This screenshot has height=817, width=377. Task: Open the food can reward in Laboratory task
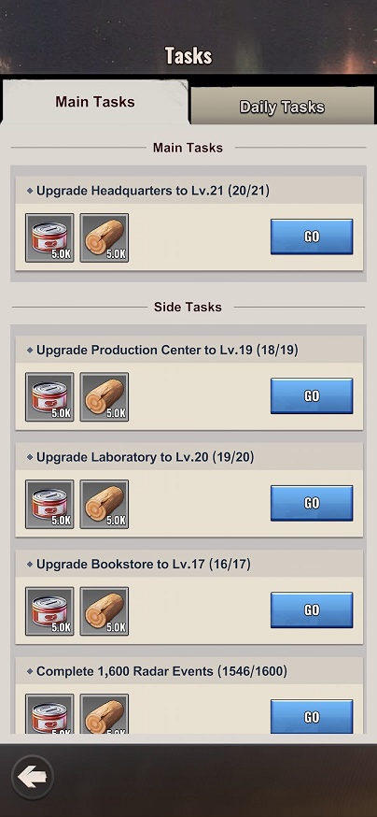(x=49, y=504)
